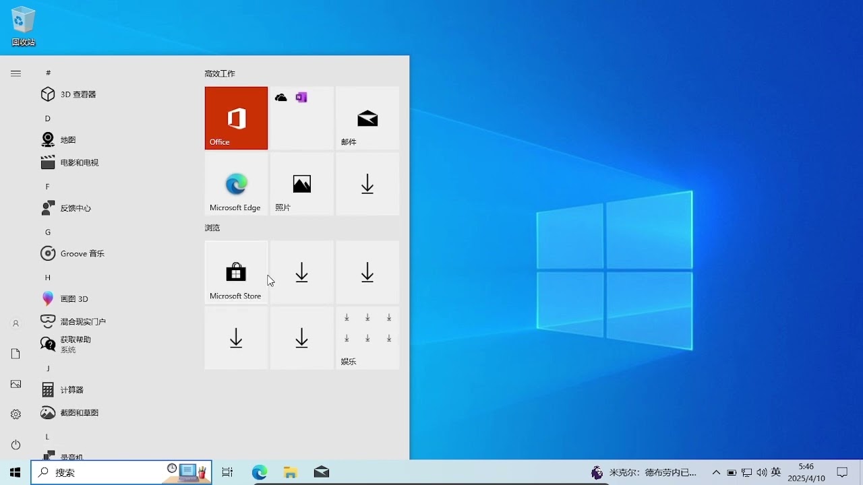Switch input method via 英 indicator
Screen dimensions: 863x485
[776, 472]
